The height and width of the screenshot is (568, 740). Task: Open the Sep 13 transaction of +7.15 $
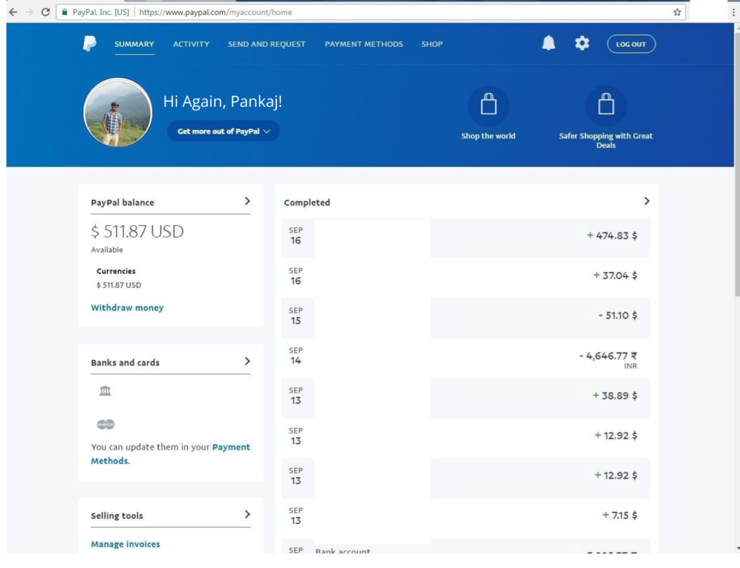[x=466, y=518]
